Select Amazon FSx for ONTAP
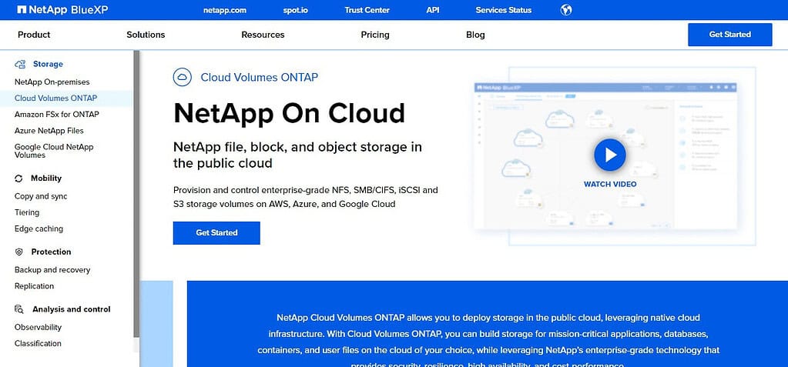 coord(57,115)
